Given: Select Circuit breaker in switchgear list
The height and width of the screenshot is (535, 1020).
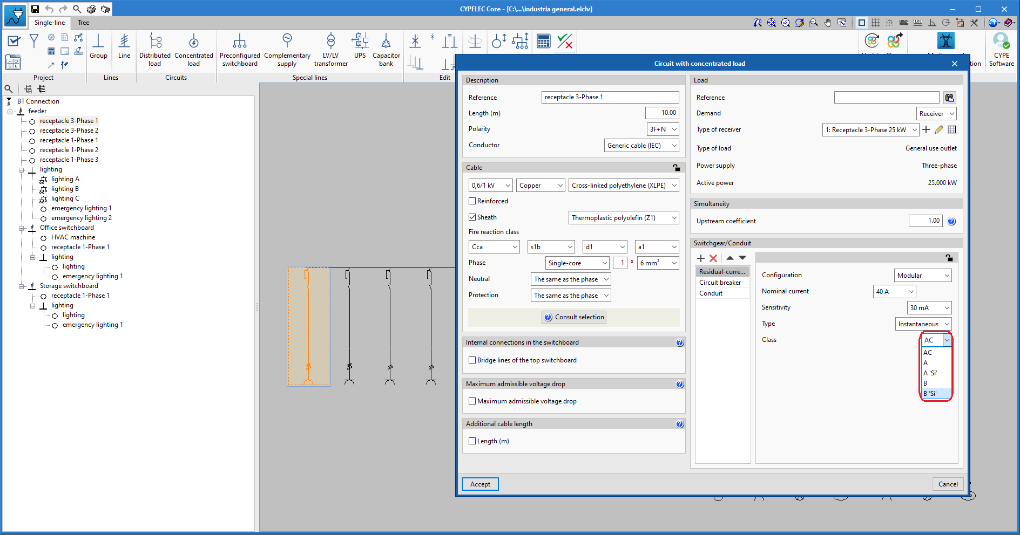Looking at the screenshot, I should coord(722,283).
